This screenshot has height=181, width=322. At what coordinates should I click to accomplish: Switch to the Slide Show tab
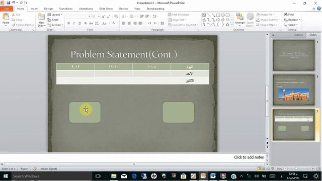coord(106,9)
